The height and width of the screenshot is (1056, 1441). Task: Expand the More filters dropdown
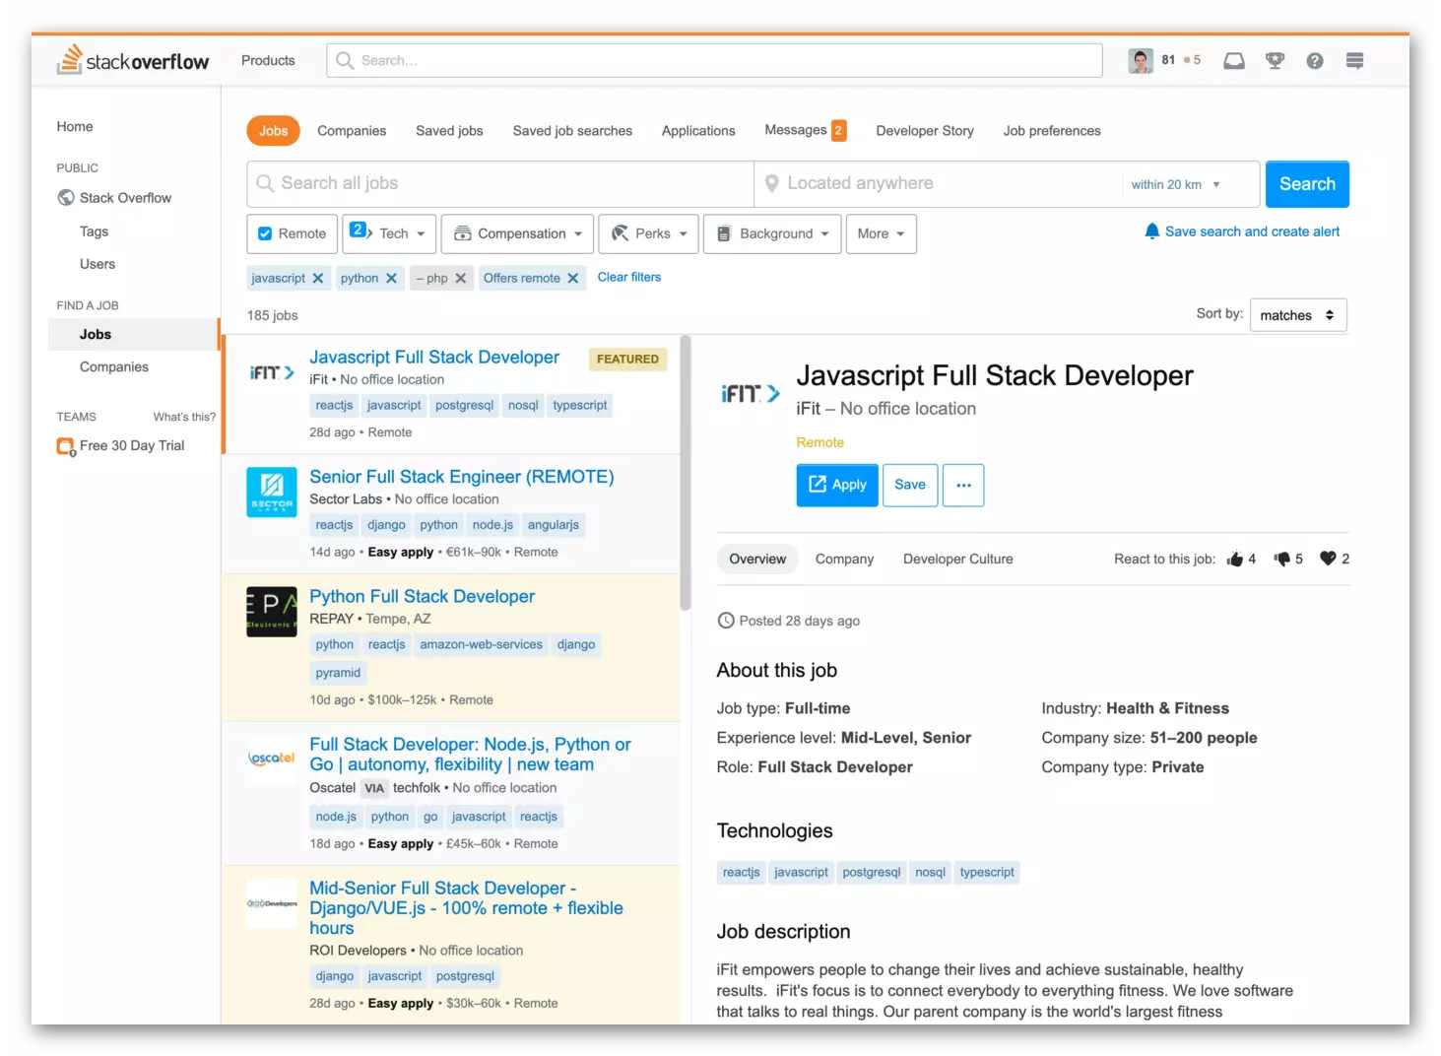click(881, 234)
